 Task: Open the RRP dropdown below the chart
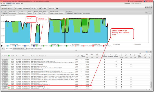3,49
